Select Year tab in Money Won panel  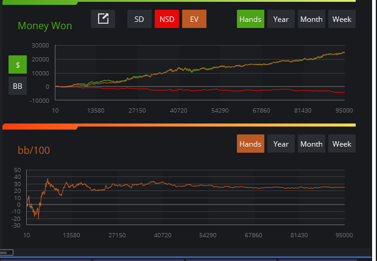281,19
